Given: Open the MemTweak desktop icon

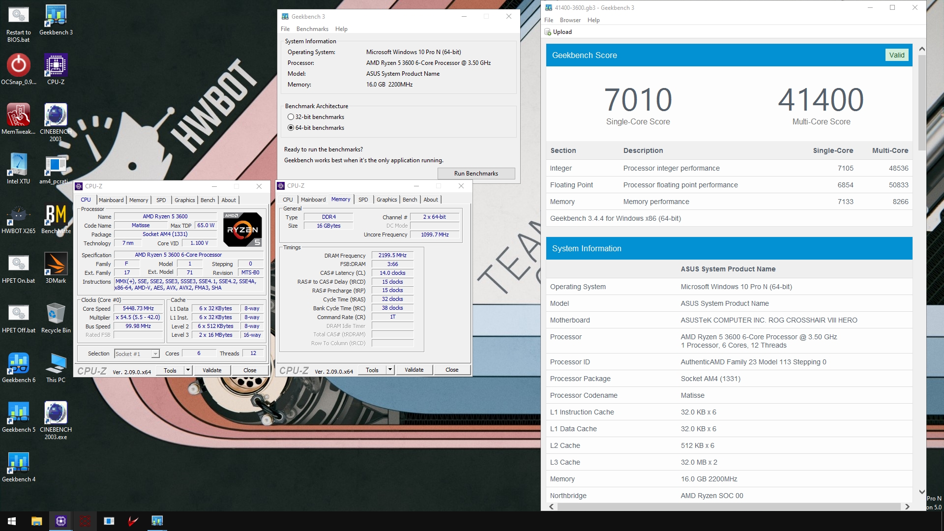Looking at the screenshot, I should click(19, 119).
